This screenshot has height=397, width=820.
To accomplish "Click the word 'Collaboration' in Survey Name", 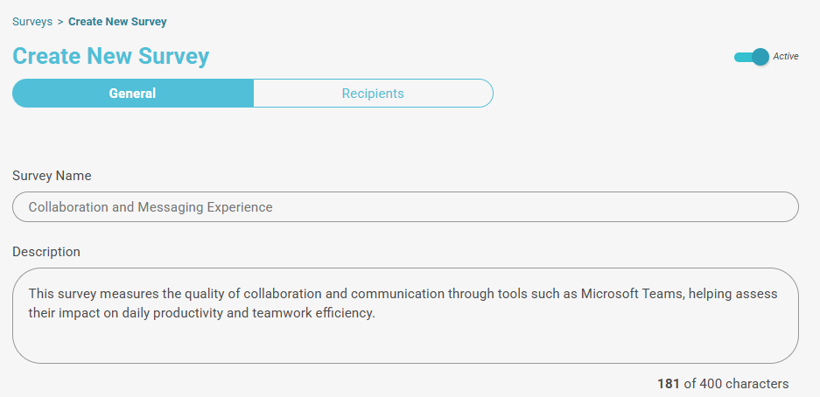I will [68, 207].
